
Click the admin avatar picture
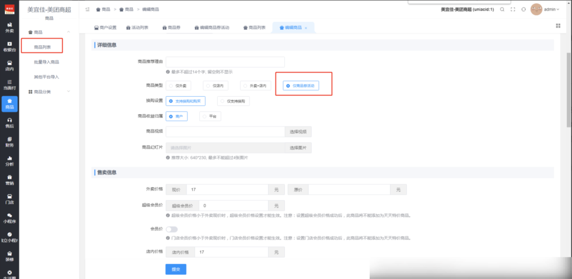coord(536,10)
